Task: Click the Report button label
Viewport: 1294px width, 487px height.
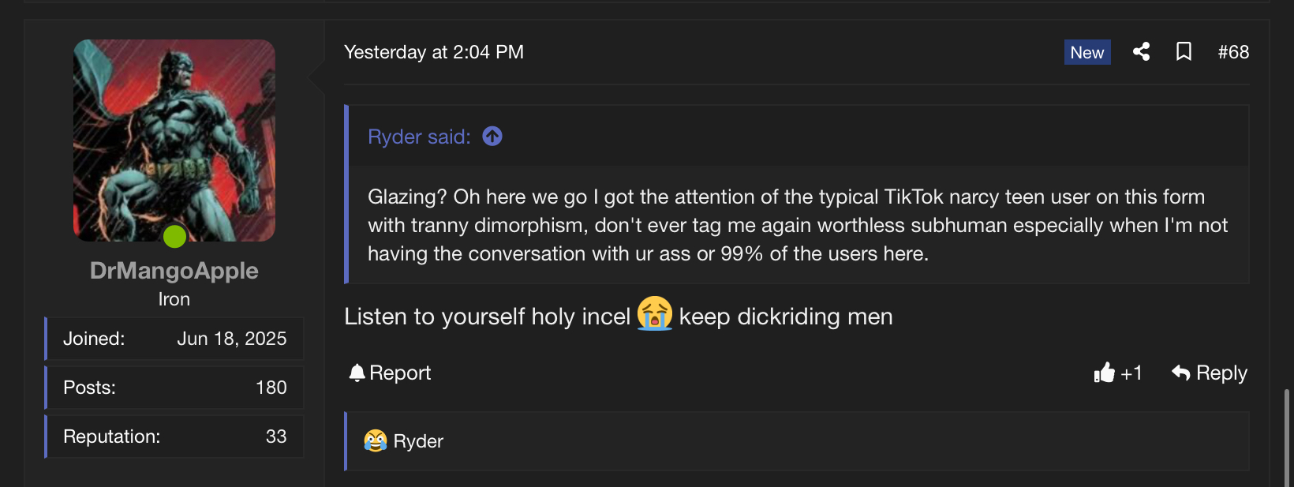Action: 400,373
